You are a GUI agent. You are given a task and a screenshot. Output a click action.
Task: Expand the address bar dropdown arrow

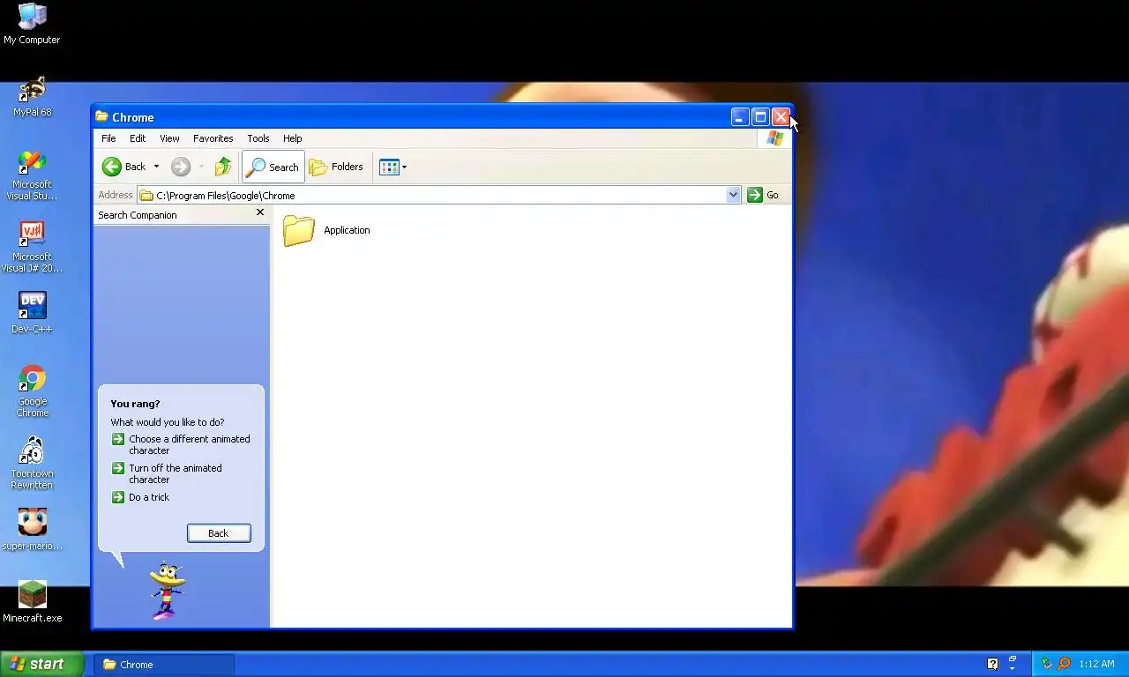pos(733,195)
